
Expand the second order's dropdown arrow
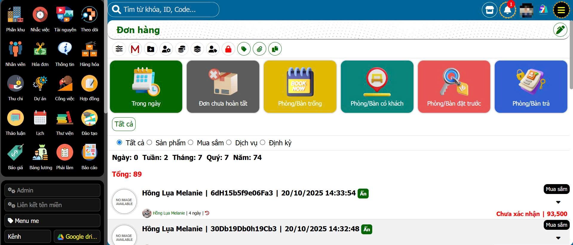558,238
